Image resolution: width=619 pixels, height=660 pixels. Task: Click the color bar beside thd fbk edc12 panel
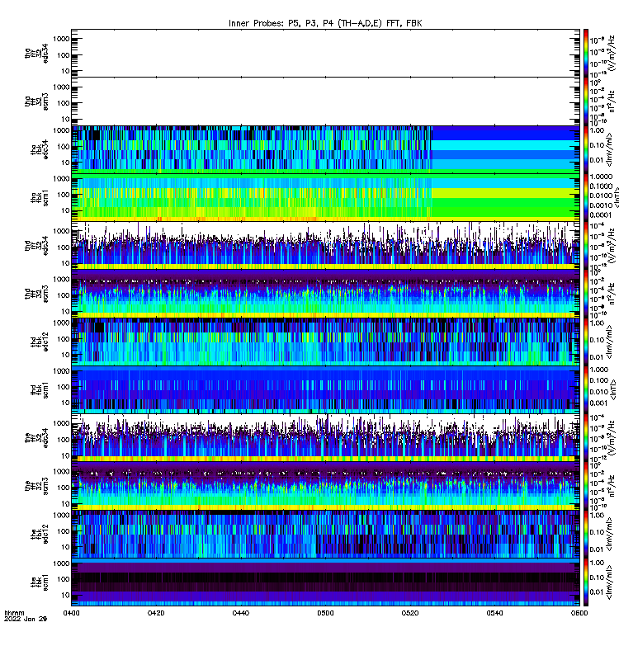coord(586,342)
